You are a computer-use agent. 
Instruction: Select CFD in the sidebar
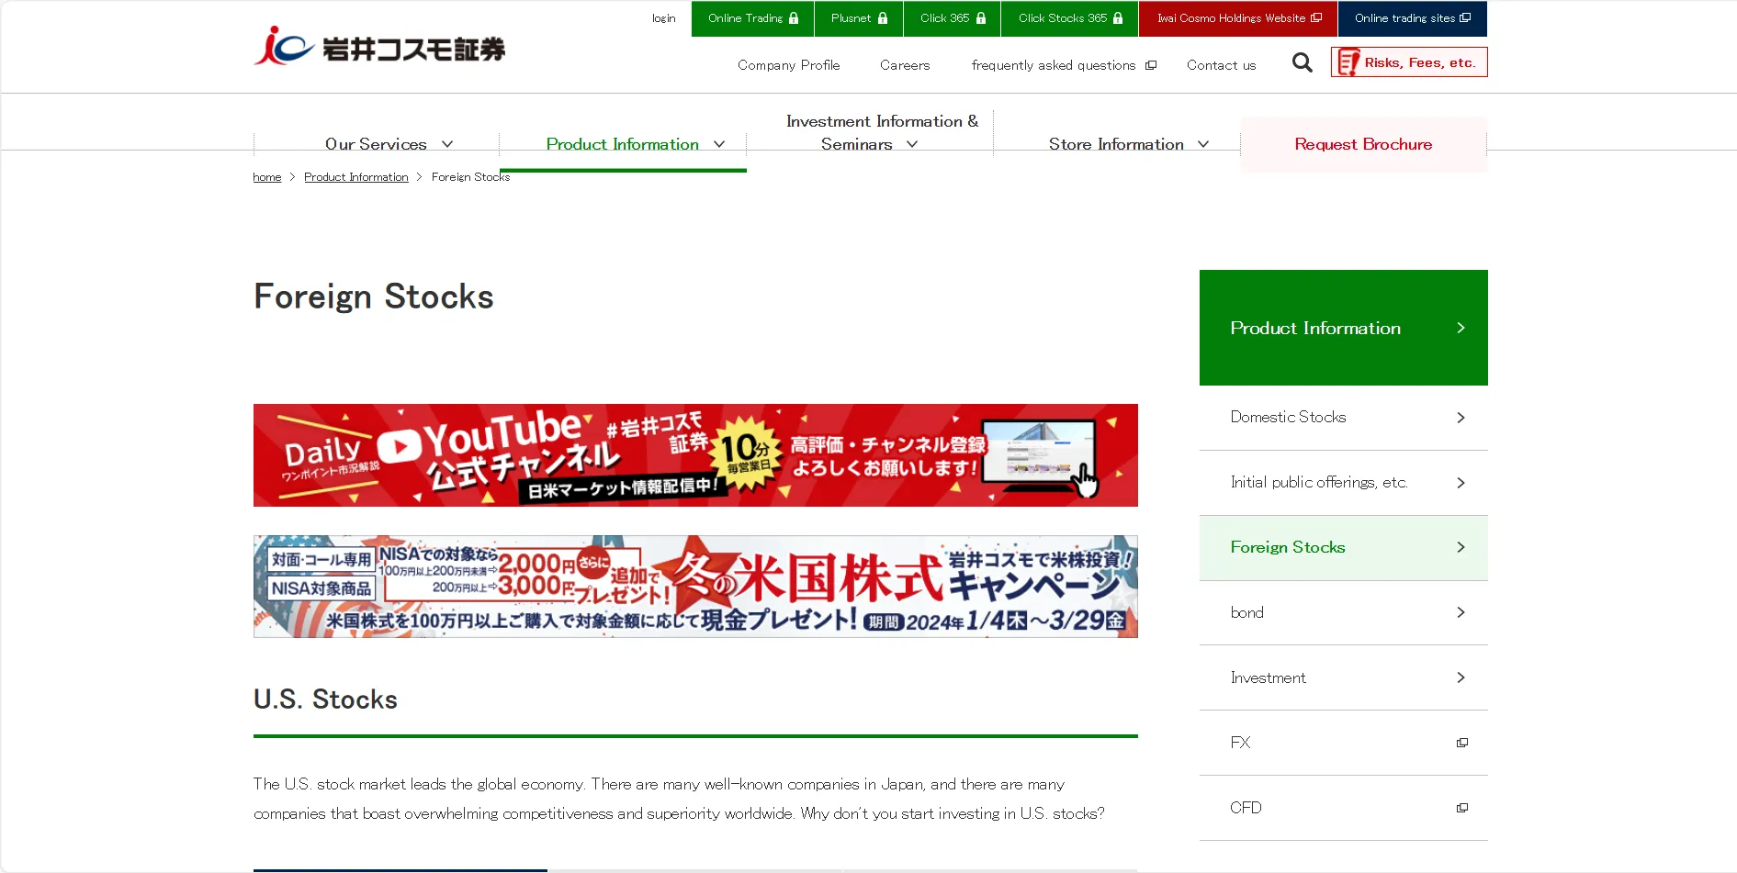(x=1344, y=808)
